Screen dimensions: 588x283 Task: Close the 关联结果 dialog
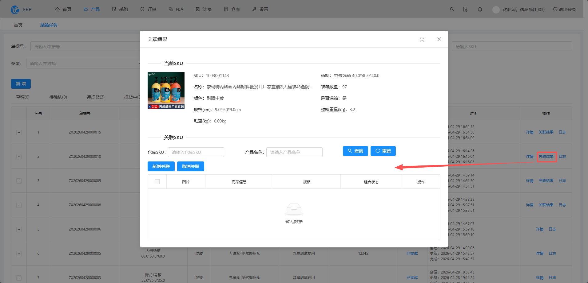(x=439, y=39)
